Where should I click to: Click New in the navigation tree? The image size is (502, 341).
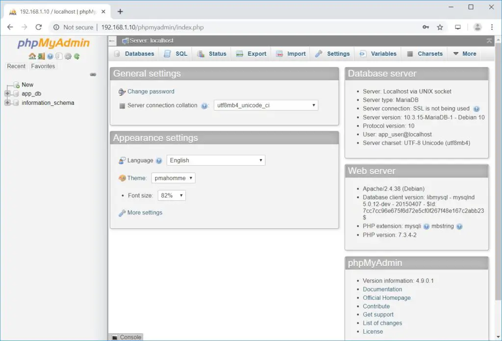click(x=27, y=85)
